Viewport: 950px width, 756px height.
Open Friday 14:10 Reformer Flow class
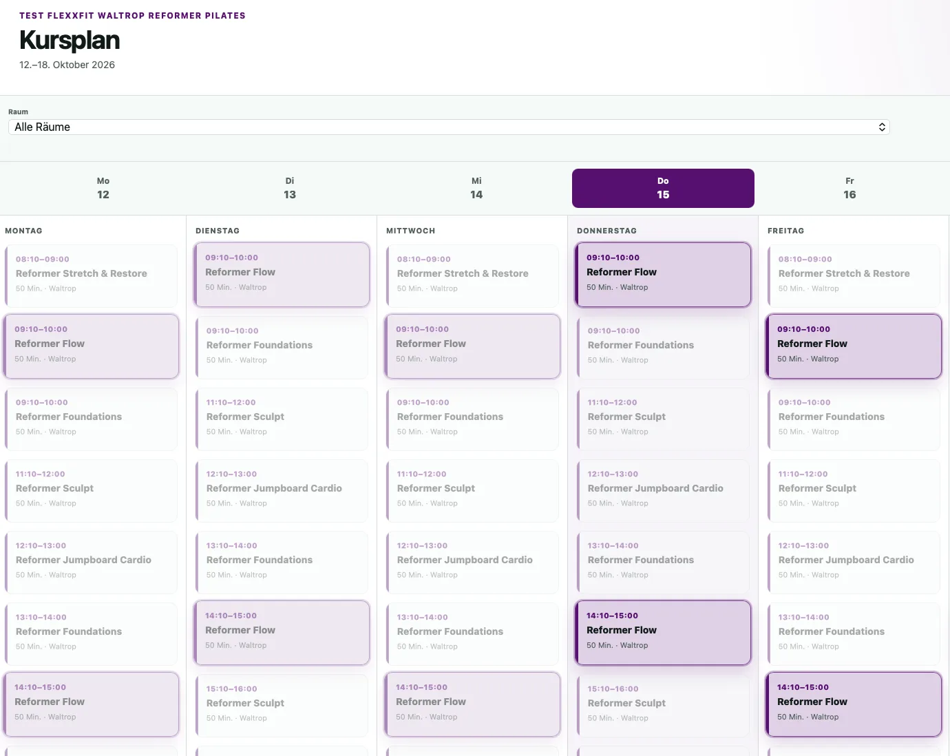(x=854, y=704)
